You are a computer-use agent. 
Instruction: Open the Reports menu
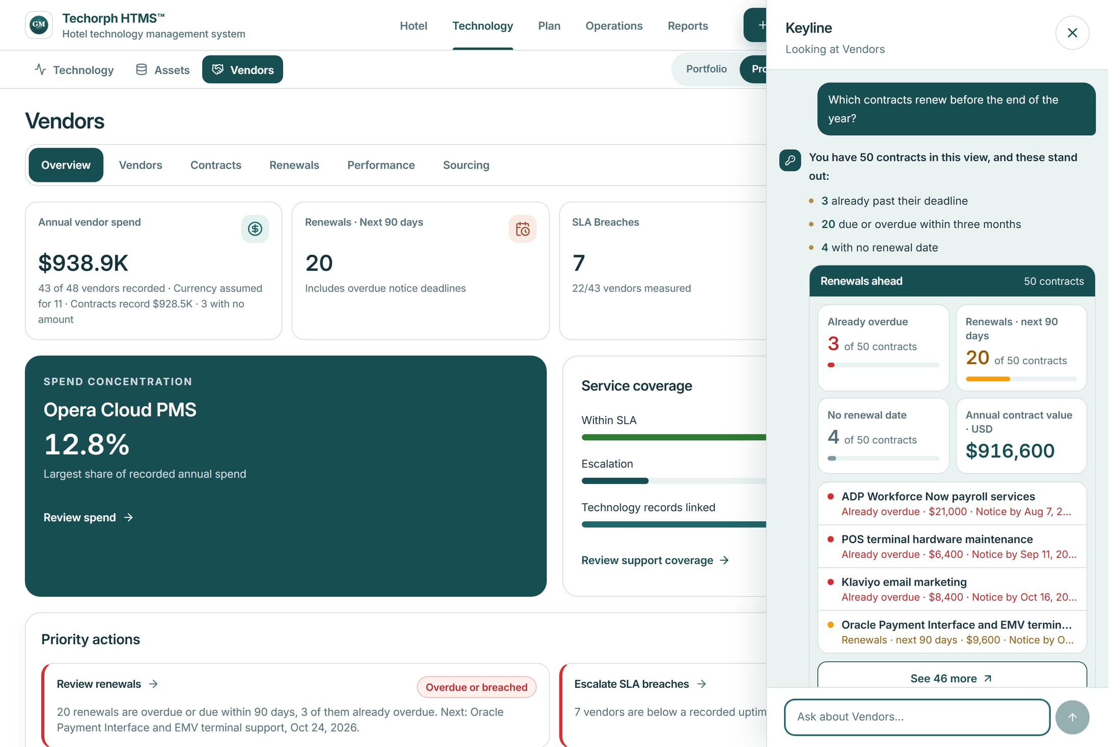pos(688,25)
